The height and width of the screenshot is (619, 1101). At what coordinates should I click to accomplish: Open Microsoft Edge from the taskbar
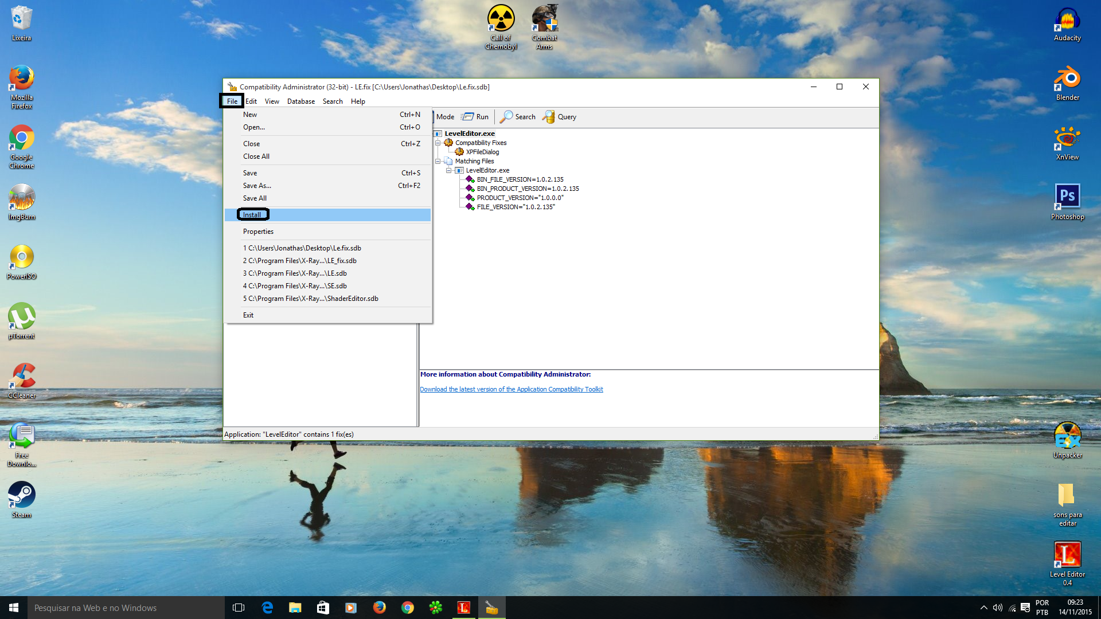click(x=267, y=608)
